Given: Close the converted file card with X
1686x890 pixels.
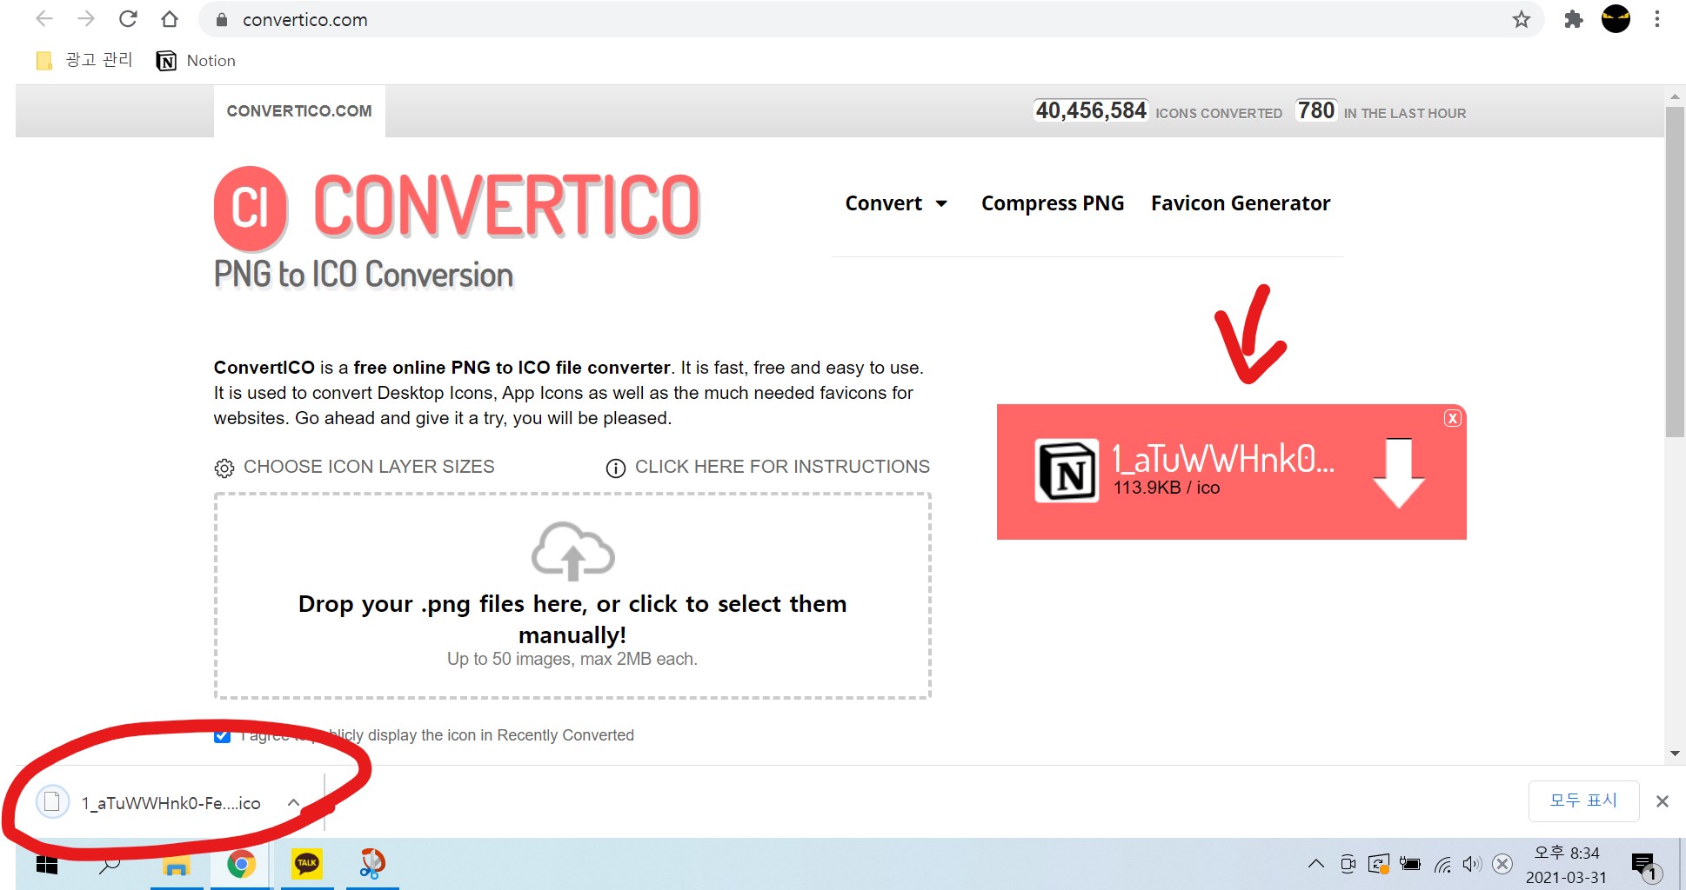Looking at the screenshot, I should 1452,418.
